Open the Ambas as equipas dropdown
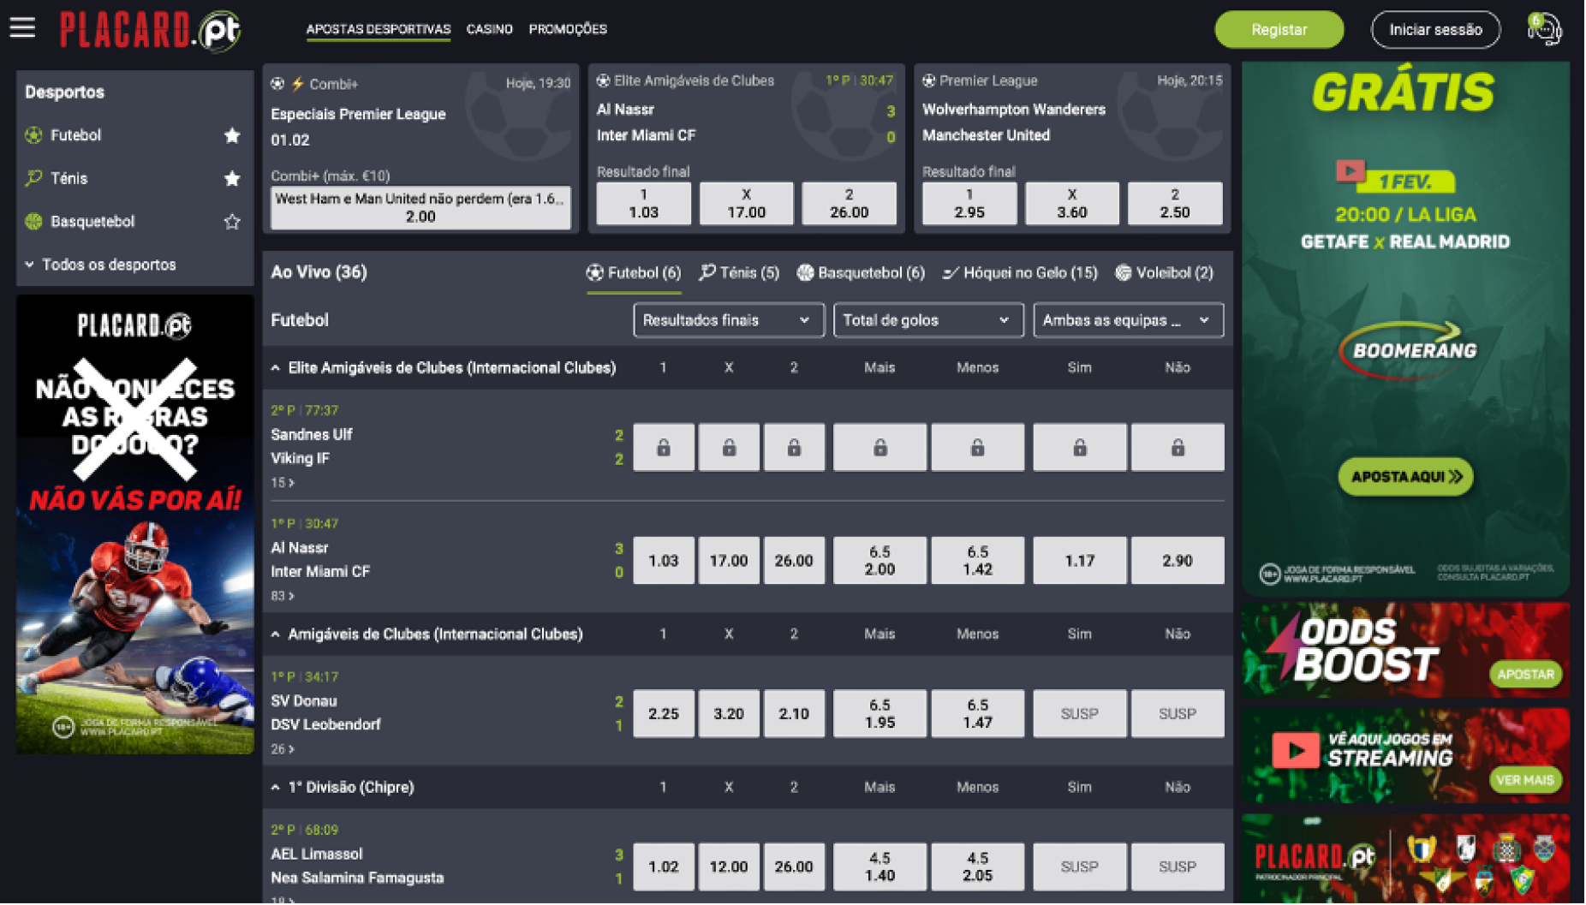1586x905 pixels. point(1129,320)
